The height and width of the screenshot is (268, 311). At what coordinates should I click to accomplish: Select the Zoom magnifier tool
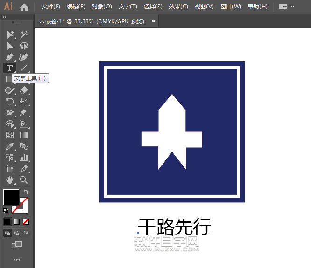24,180
